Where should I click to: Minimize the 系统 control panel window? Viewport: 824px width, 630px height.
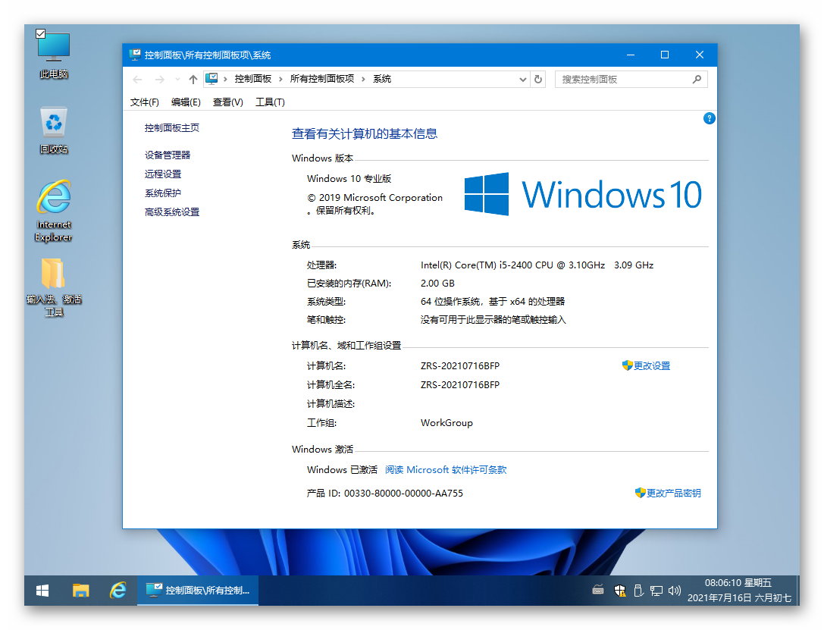(631, 55)
